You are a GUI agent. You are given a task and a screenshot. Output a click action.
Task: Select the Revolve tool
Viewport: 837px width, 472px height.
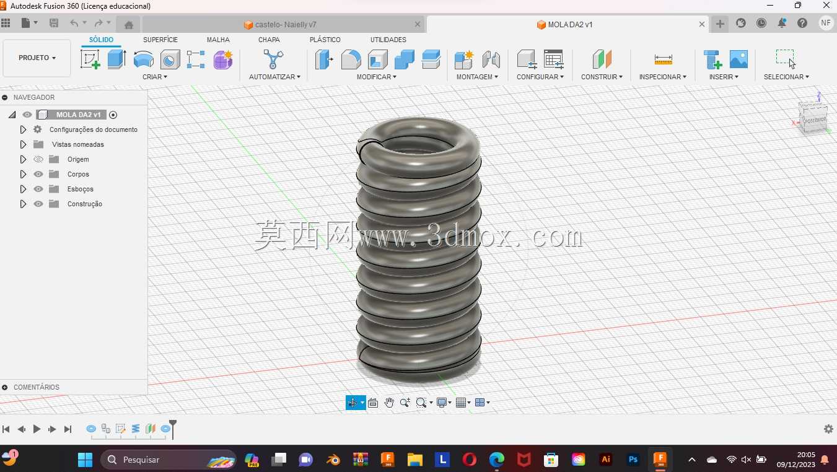click(144, 59)
